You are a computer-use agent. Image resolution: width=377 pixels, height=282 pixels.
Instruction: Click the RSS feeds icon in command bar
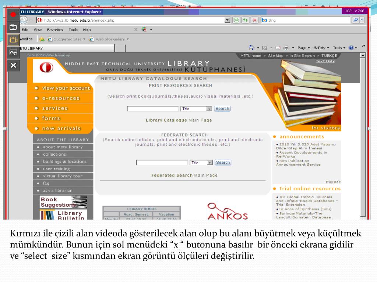tap(264, 48)
